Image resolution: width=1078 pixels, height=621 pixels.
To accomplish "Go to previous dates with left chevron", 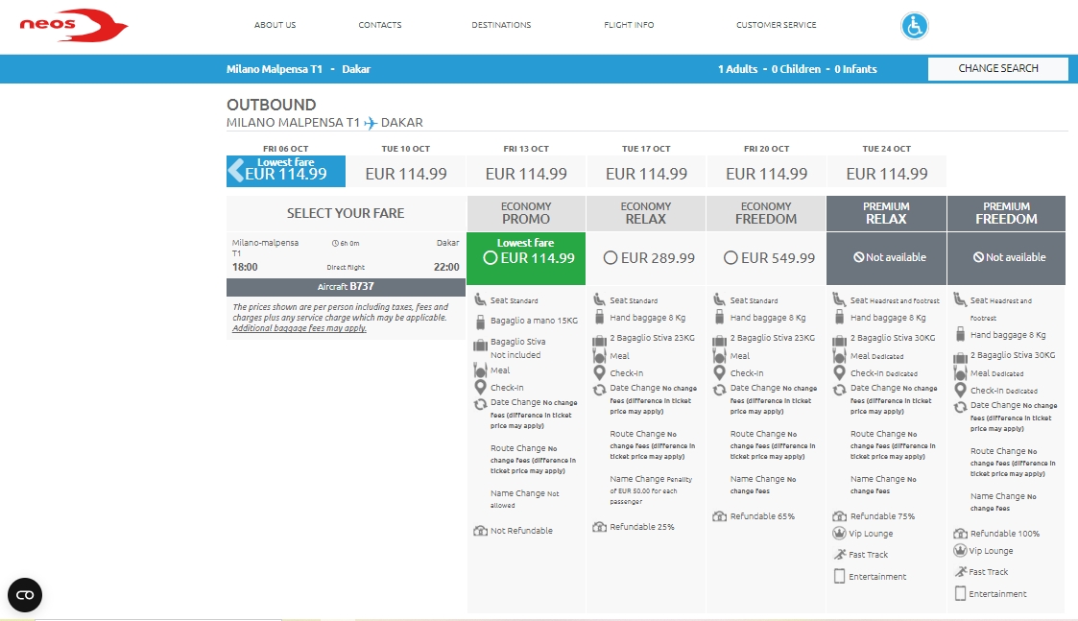I will [236, 170].
